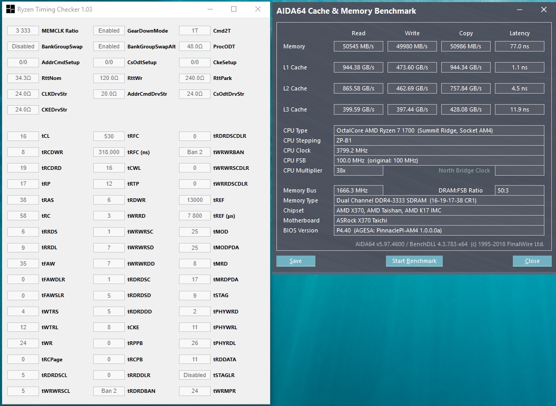This screenshot has height=406, width=556.
Task: Click the Memory Read 50545 MB/s field
Action: [358, 46]
